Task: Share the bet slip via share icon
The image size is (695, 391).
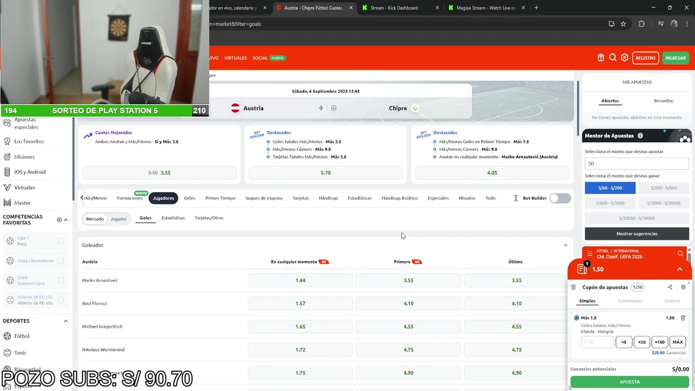Action: (670, 287)
